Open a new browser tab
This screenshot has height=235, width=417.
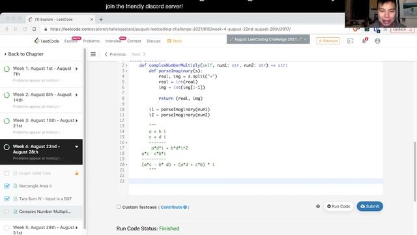[x=101, y=19]
